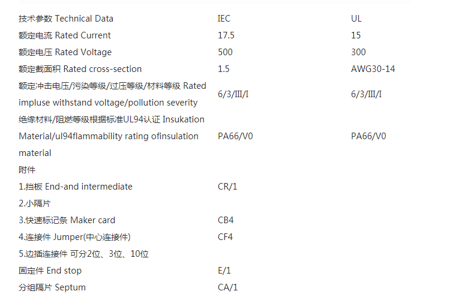Click the Rated Current row label
Screen dimensions: 456x306
65,35
